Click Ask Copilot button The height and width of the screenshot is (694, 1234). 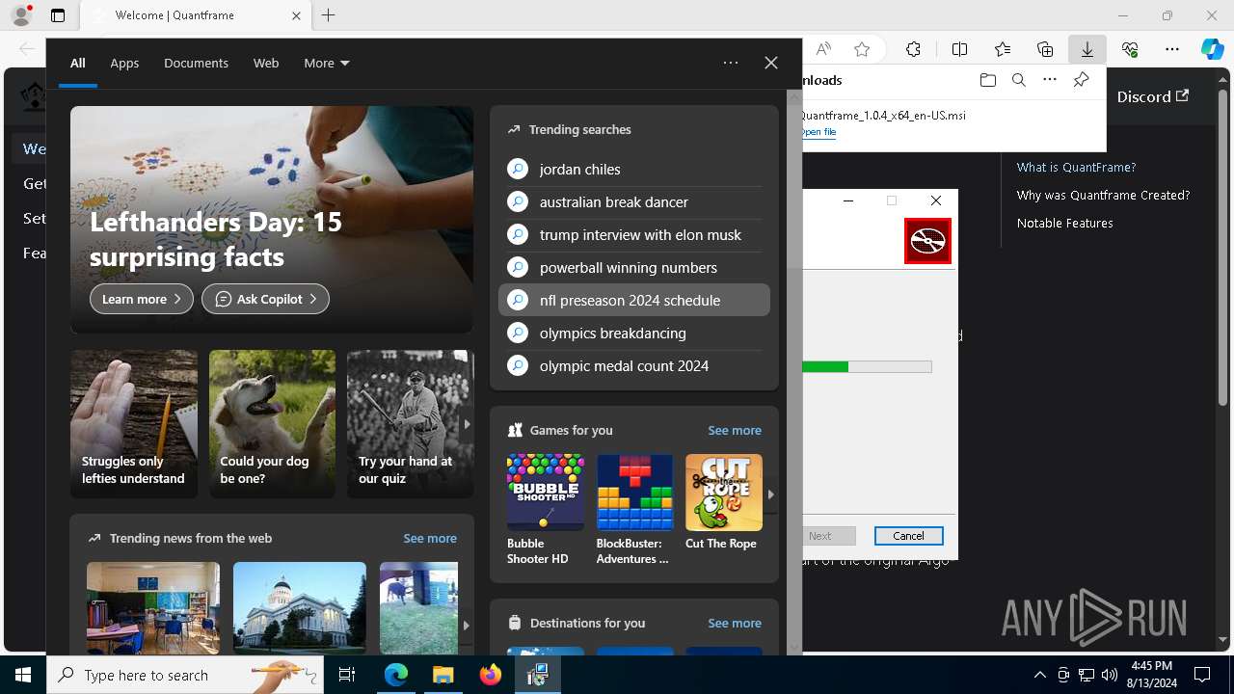coord(265,299)
